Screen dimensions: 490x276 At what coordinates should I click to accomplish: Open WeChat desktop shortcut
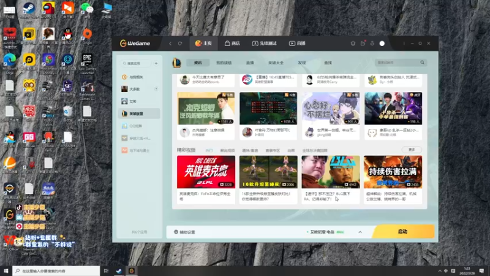tap(87, 10)
